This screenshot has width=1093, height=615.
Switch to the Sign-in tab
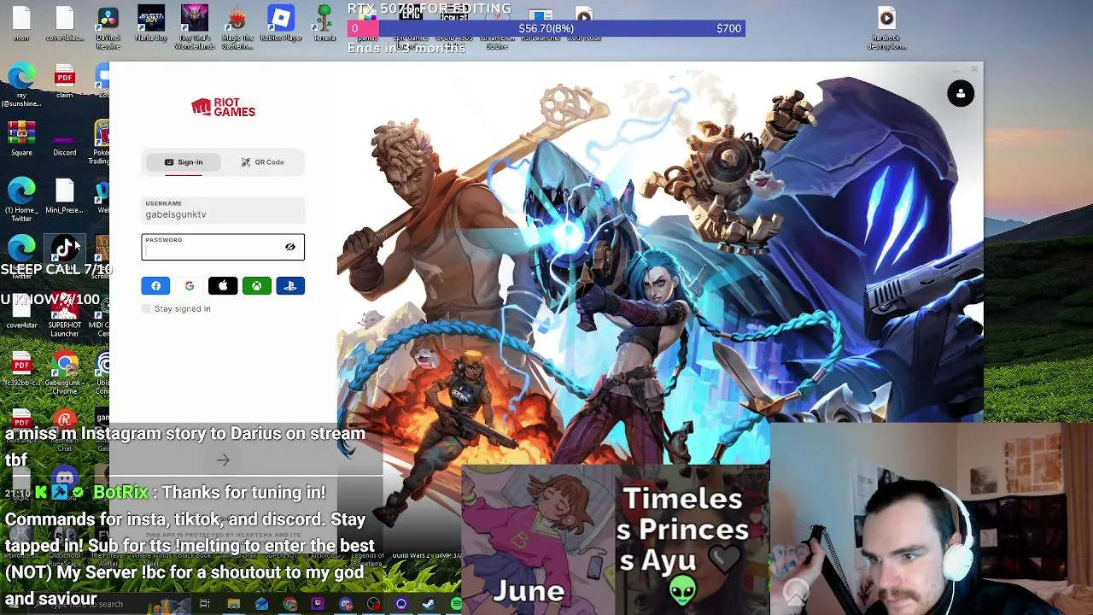[x=184, y=162]
